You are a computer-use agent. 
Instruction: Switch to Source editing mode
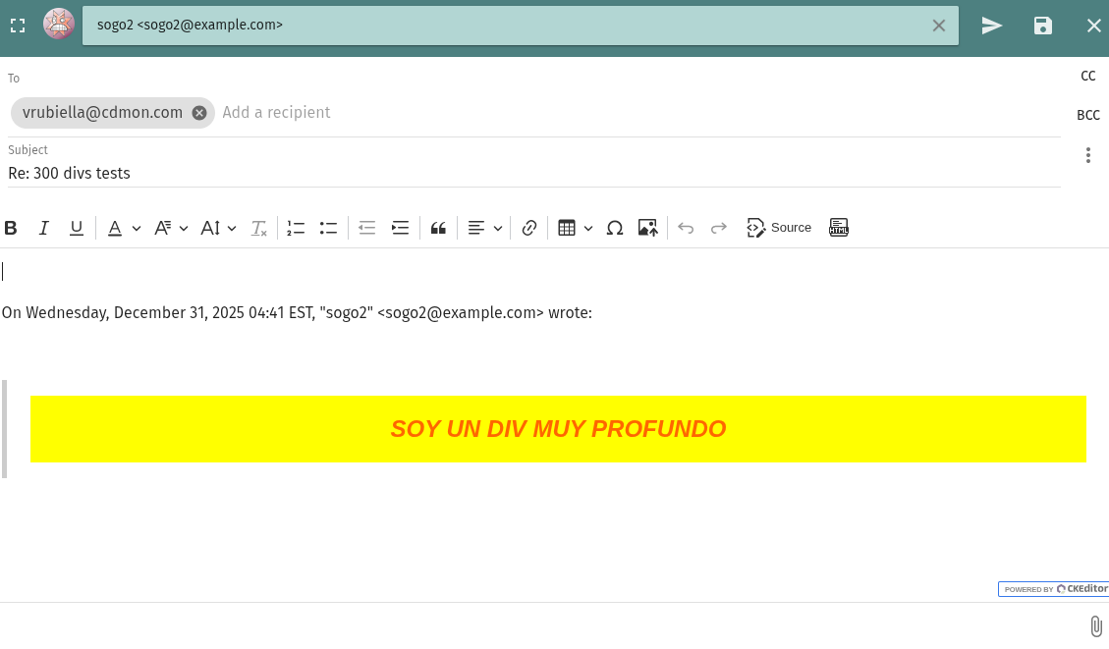780,228
